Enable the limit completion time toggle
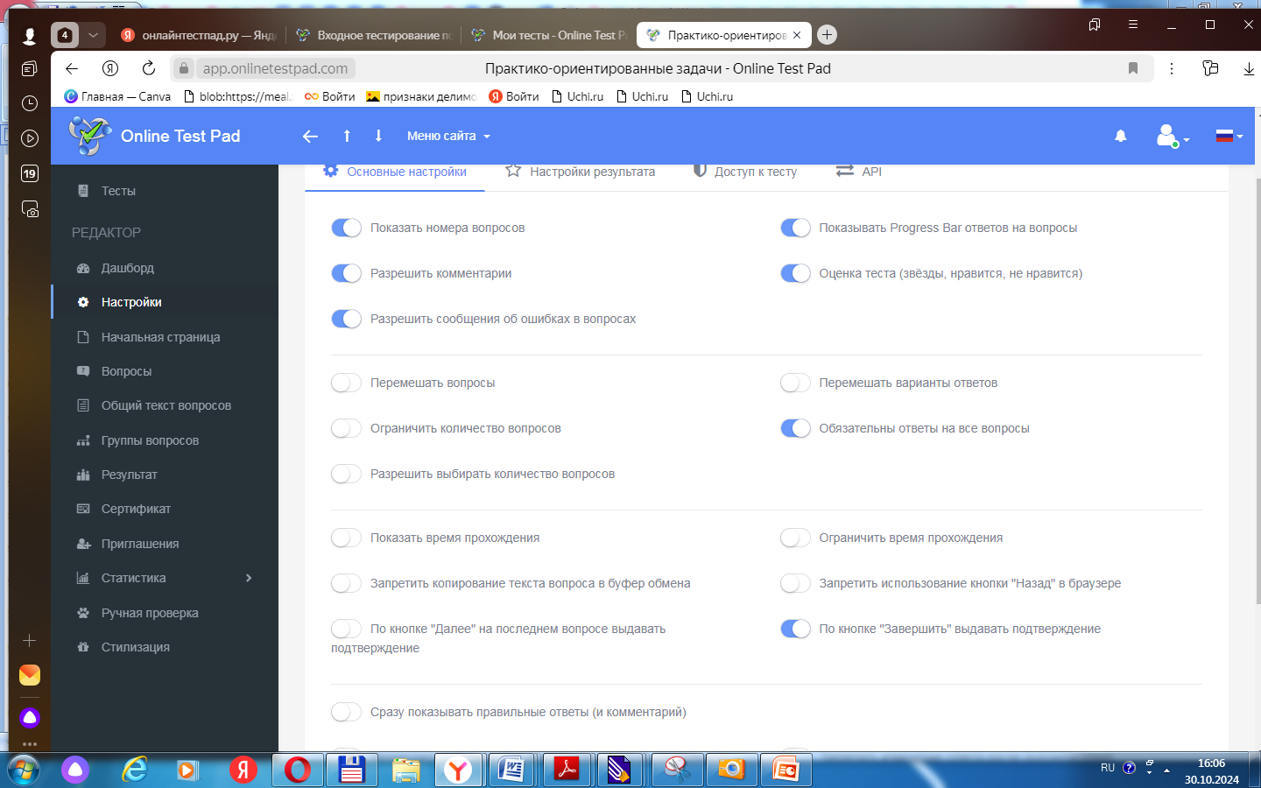Viewport: 1261px width, 788px height. click(795, 538)
